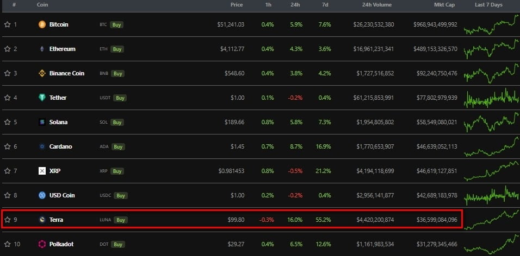The height and width of the screenshot is (256, 520).
Task: Sort coins by 24h Volume header
Action: [x=376, y=5]
